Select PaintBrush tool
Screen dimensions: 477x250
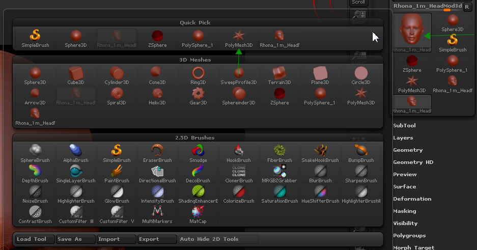pos(117,174)
